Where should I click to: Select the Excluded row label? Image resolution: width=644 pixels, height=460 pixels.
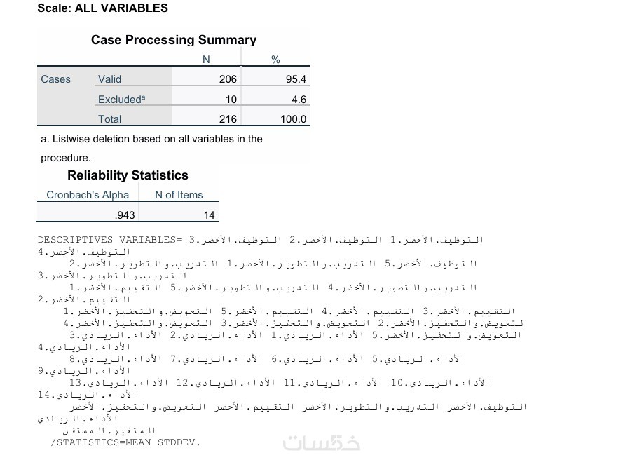(x=122, y=100)
